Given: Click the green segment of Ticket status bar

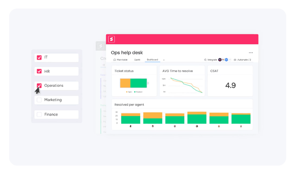Looking at the screenshot, I should 139,83.
